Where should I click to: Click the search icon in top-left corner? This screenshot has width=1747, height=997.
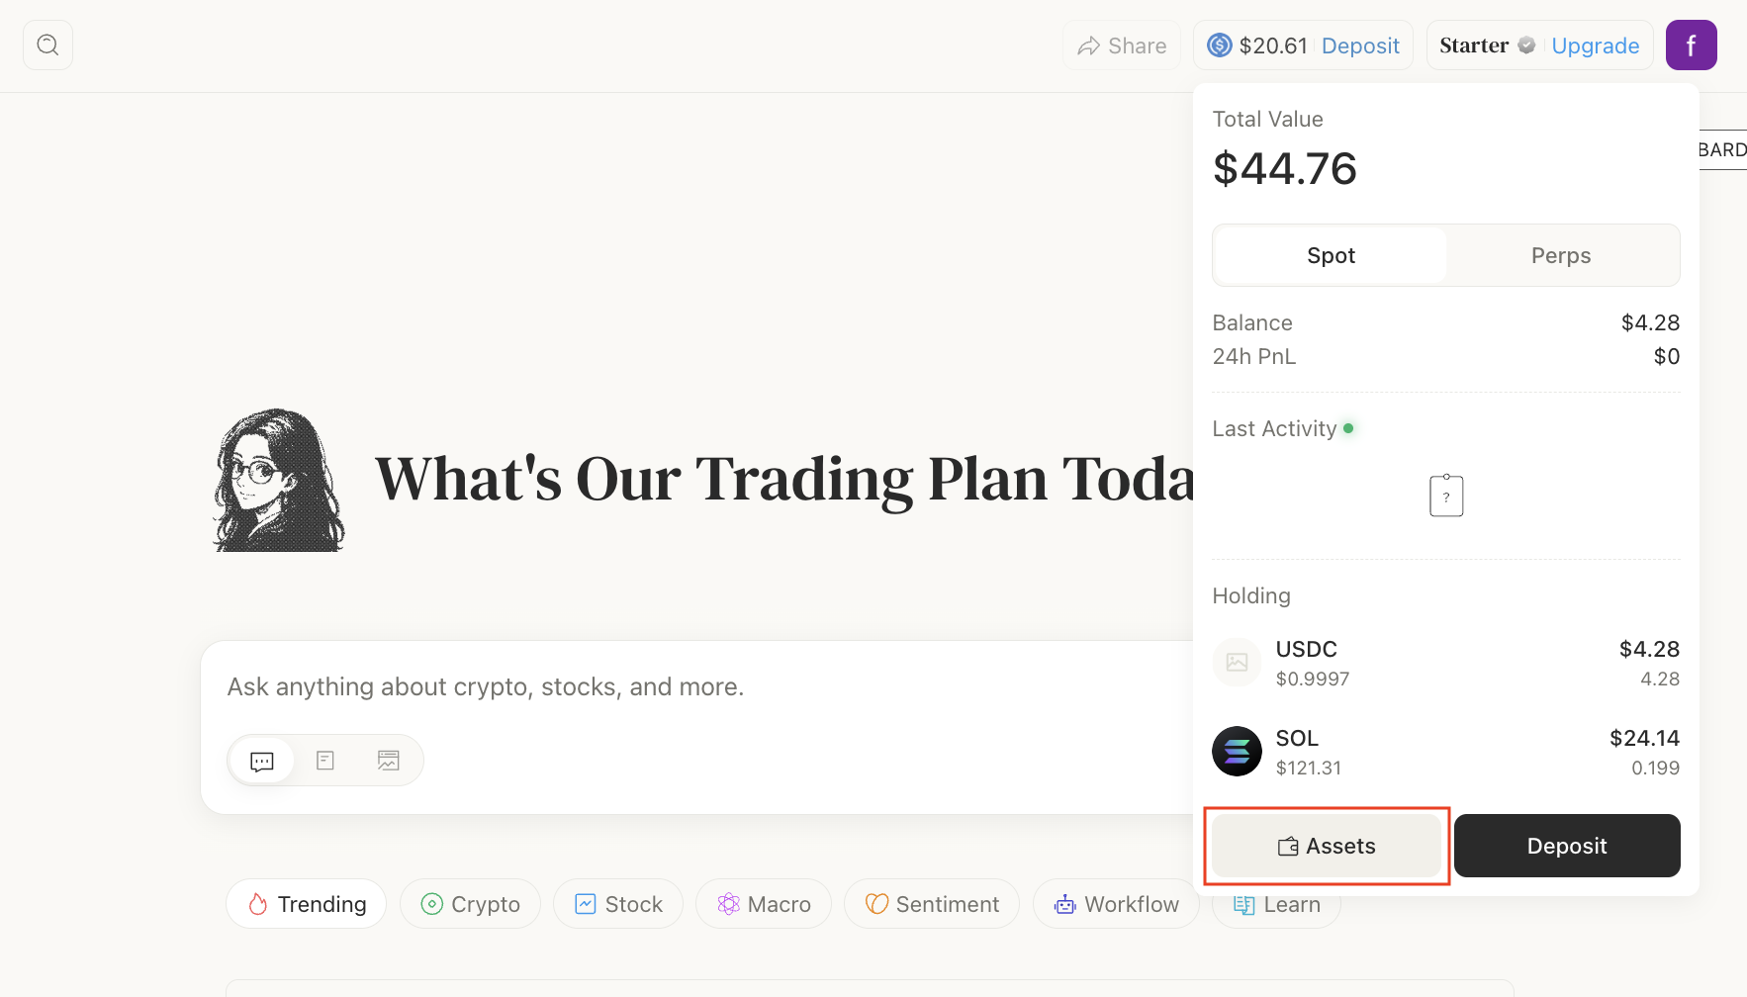click(47, 45)
